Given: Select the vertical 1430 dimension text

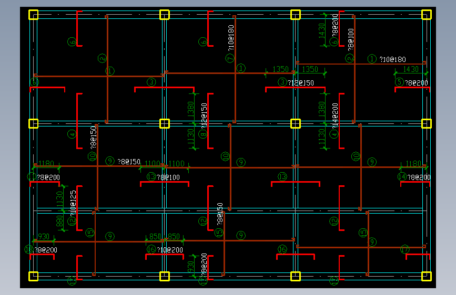Looking at the screenshot, I should coord(321,31).
